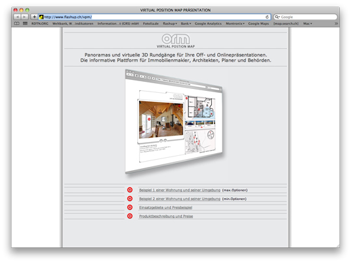
Task: Click the Google search field
Action: coord(305,17)
